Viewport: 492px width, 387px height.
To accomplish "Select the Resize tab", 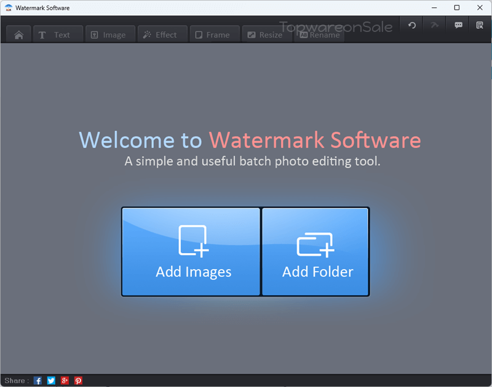I will coord(267,34).
